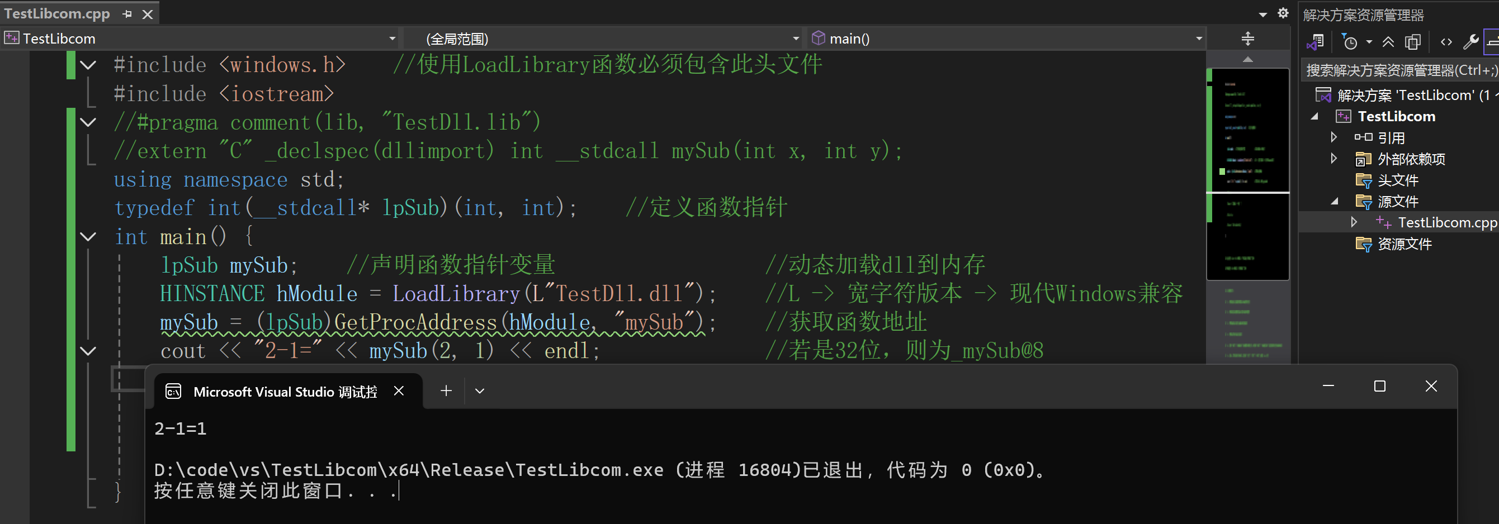
Task: Click the Solution Explorer view switch icon
Action: [1315, 42]
